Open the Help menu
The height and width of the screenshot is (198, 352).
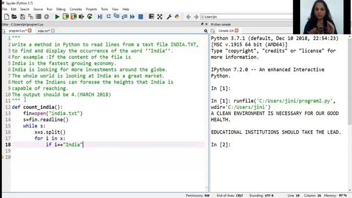pos(126,9)
